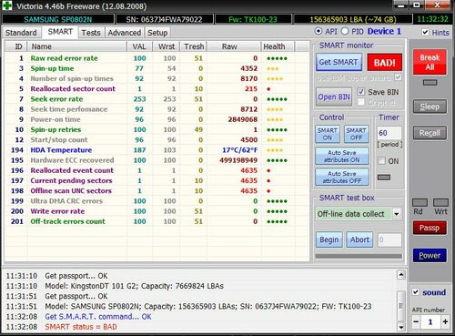The width and height of the screenshot is (455, 336).
Task: Click the Sleep button
Action: [x=430, y=107]
